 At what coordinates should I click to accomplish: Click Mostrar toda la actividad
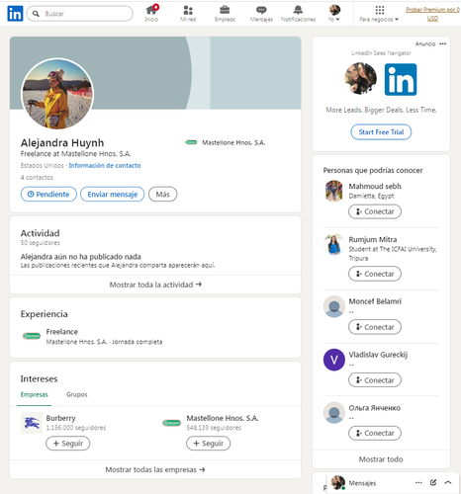(x=155, y=285)
